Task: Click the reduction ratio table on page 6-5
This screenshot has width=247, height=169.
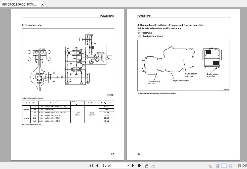Action: point(68,112)
